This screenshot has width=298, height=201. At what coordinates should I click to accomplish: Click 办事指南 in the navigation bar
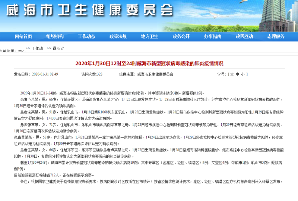coord(213,36)
